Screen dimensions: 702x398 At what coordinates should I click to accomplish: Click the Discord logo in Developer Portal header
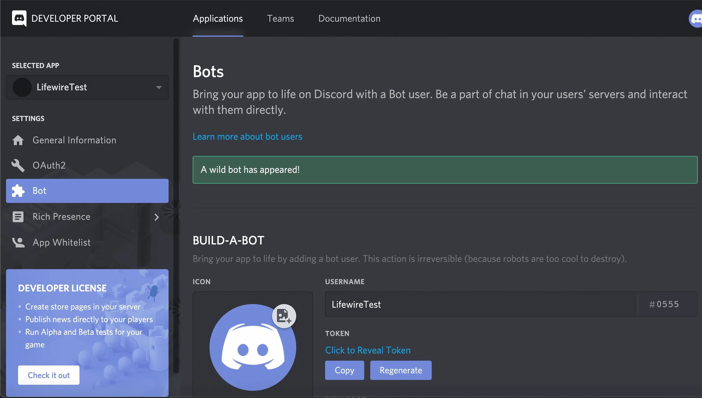tap(19, 18)
